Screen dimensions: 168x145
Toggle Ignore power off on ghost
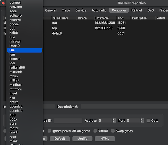(x=49, y=131)
